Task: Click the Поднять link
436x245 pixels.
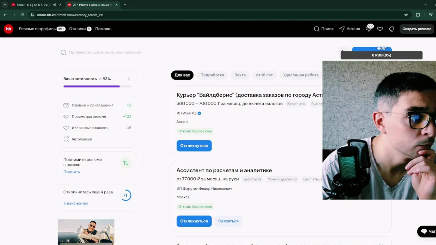Action: coord(72,172)
